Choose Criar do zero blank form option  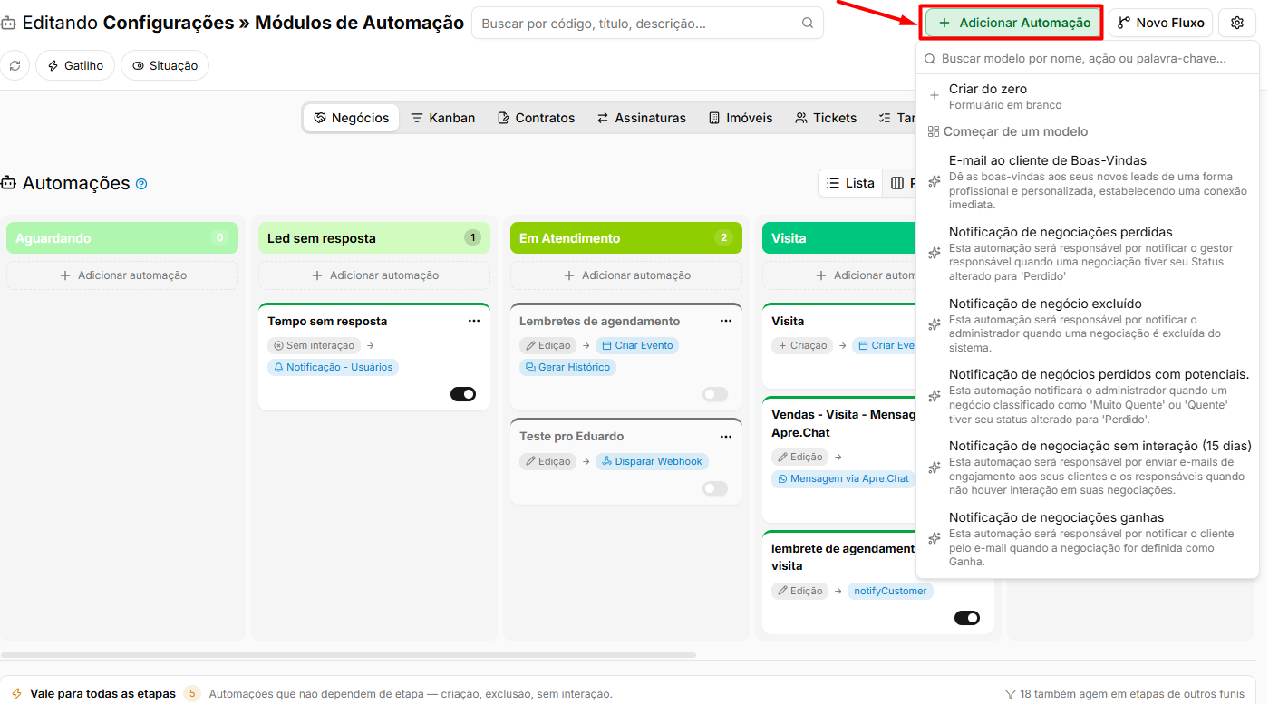pyautogui.click(x=1088, y=96)
